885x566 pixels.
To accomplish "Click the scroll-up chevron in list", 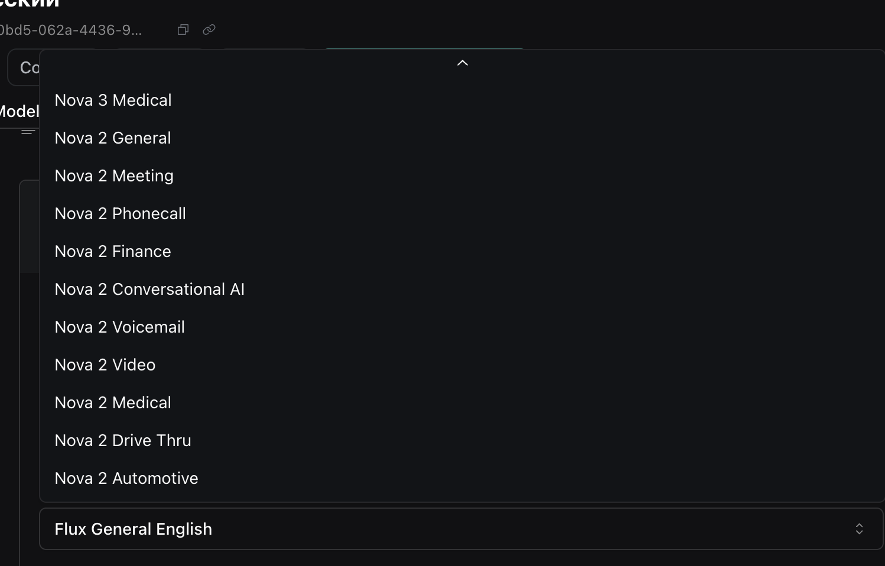I will point(463,63).
